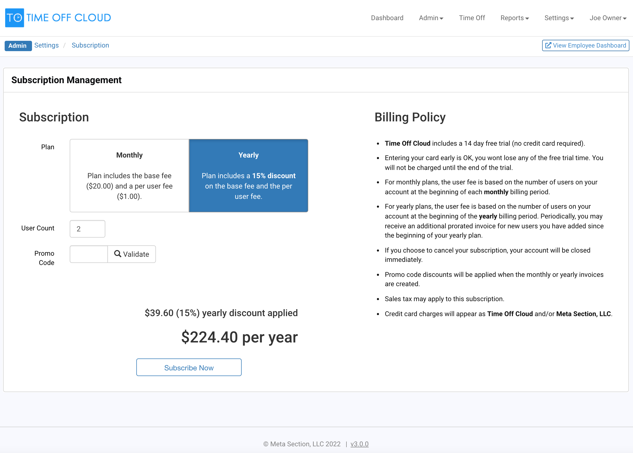
Task: Open the Settings breadcrumb link
Action: click(x=46, y=45)
